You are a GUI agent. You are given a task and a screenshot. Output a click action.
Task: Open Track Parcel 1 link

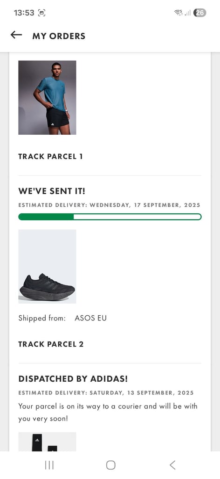pos(50,156)
